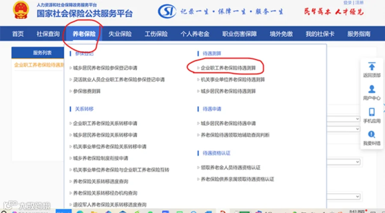Open 城乡居民养老保险关系转移申请
Image resolution: width=385 pixels, height=213 pixels.
point(105,135)
